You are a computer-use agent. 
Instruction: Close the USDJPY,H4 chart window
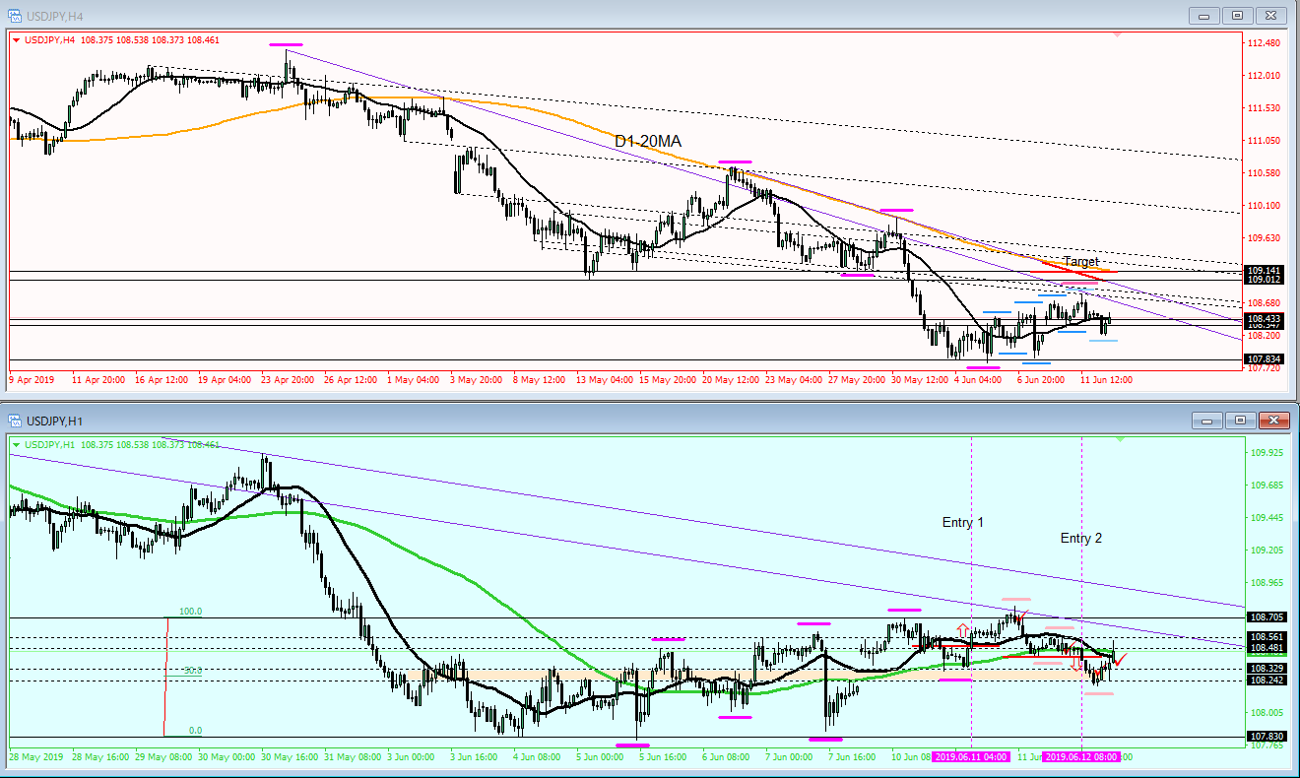tap(1271, 15)
